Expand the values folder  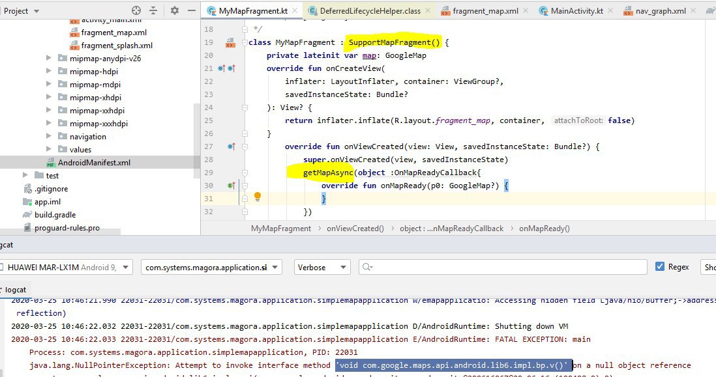pyautogui.click(x=48, y=149)
